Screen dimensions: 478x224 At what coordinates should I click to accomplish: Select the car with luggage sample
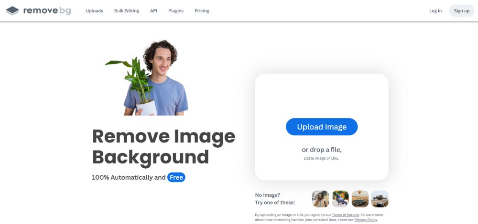tap(380, 199)
